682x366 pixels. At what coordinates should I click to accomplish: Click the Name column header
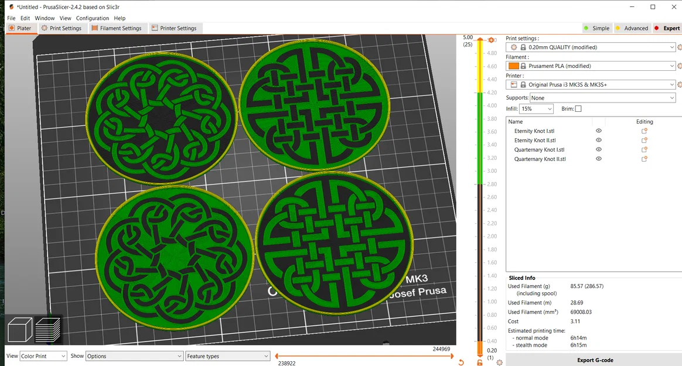pos(516,122)
